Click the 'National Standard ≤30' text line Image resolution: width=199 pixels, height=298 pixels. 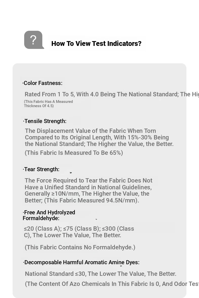click(x=101, y=274)
